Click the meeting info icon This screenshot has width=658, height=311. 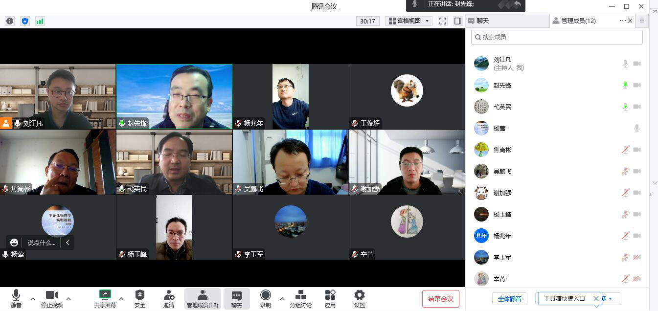10,21
